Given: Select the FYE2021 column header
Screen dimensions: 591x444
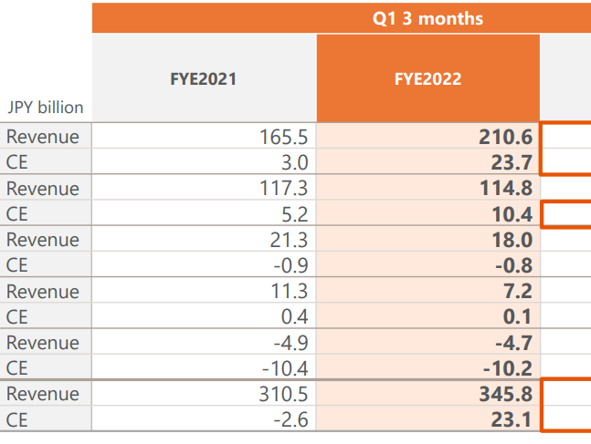Looking at the screenshot, I should (x=204, y=79).
